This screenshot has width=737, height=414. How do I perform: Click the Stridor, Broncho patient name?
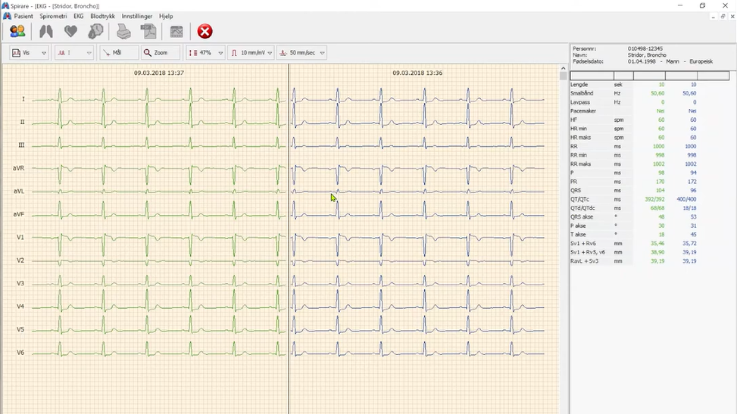[647, 55]
